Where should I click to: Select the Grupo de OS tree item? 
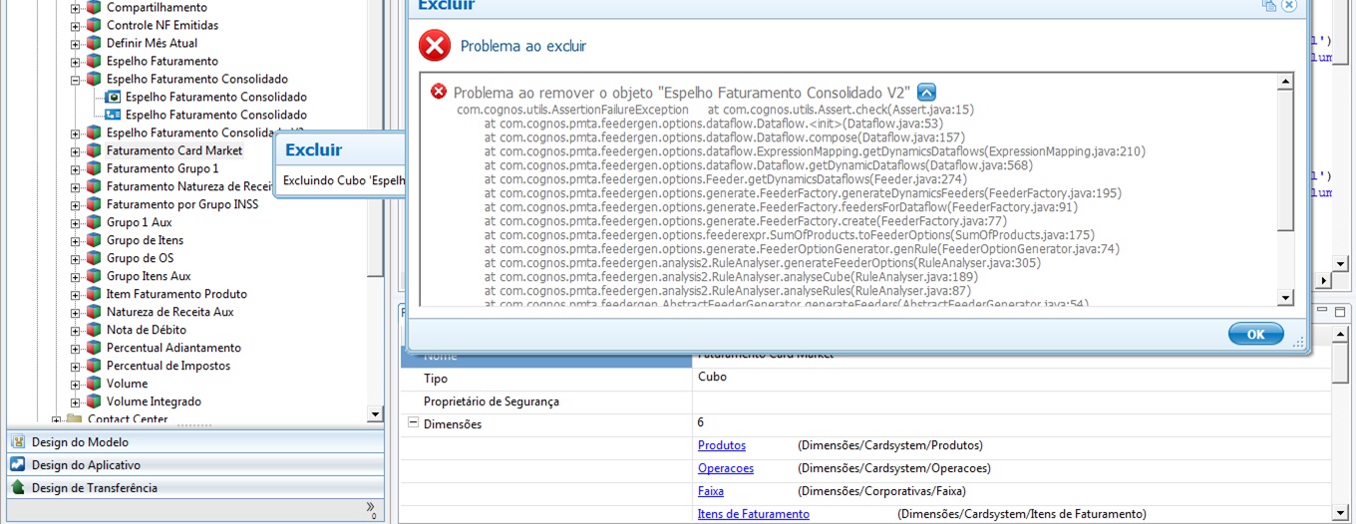pyautogui.click(x=141, y=258)
